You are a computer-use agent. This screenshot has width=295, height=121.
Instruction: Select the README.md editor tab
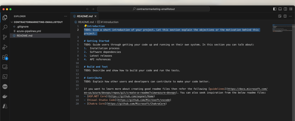(x=84, y=16)
